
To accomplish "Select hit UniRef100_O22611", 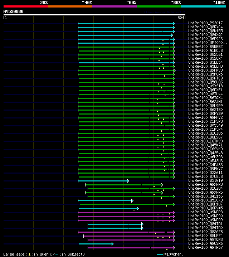I will coord(205,173).
